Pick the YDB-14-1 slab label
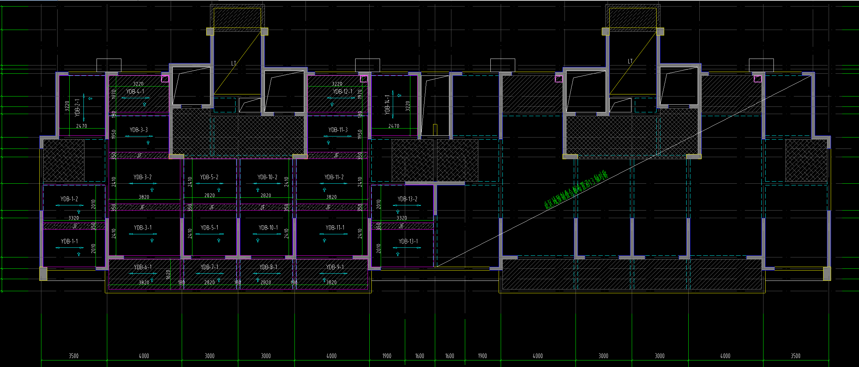Viewport: 859px width, 367px height. click(388, 105)
